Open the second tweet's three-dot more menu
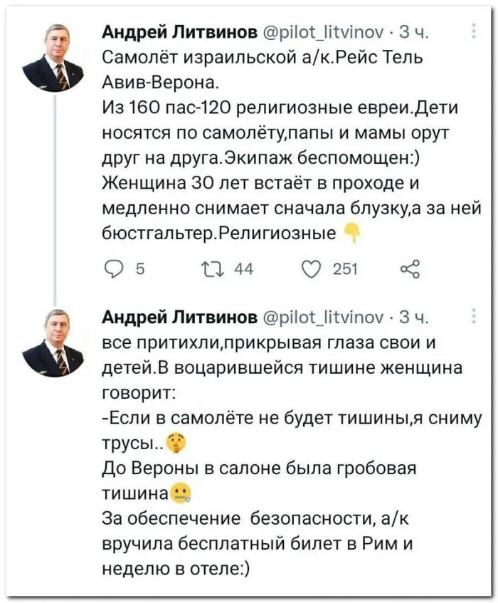Viewport: 498px width, 603px height. click(475, 315)
